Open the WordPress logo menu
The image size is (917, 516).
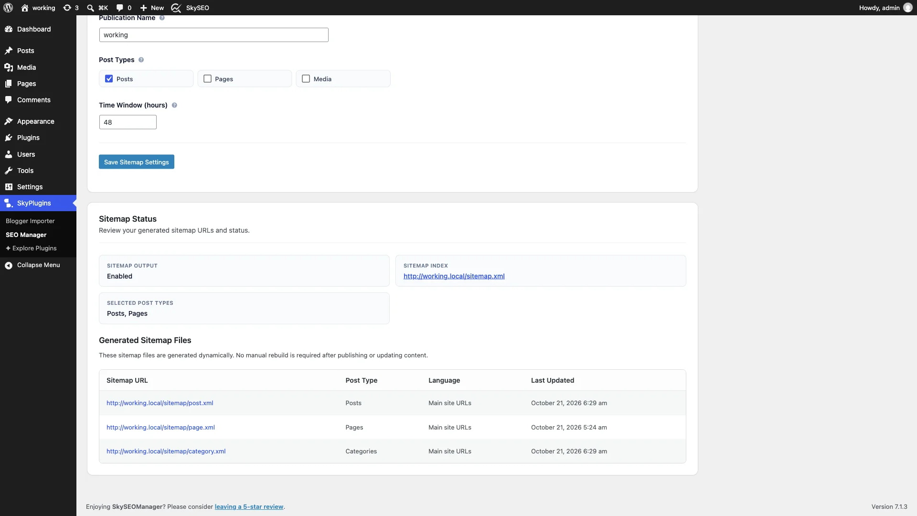click(8, 8)
